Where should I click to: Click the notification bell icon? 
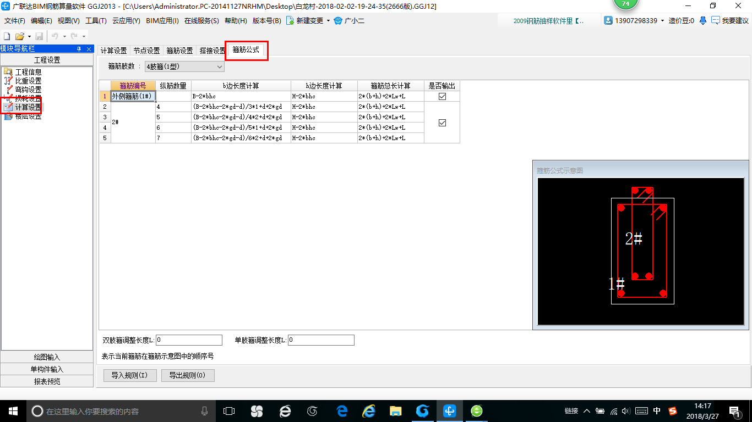703,20
